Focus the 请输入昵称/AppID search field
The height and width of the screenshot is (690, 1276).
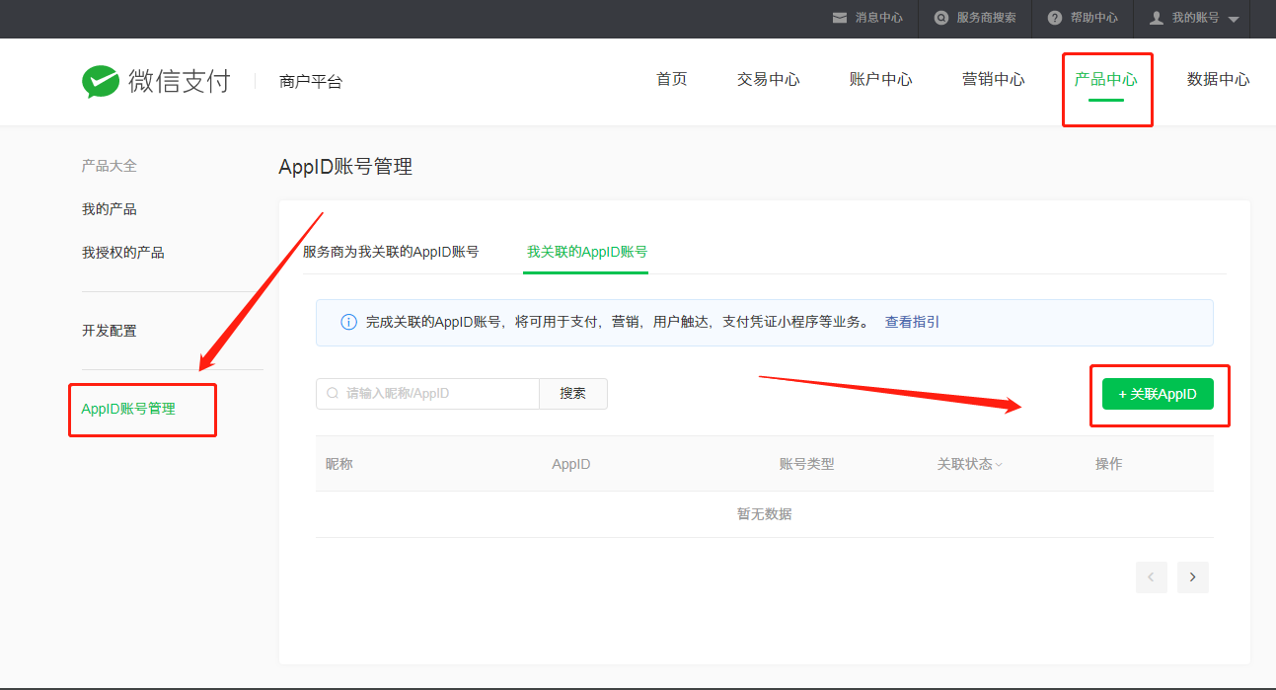point(427,393)
